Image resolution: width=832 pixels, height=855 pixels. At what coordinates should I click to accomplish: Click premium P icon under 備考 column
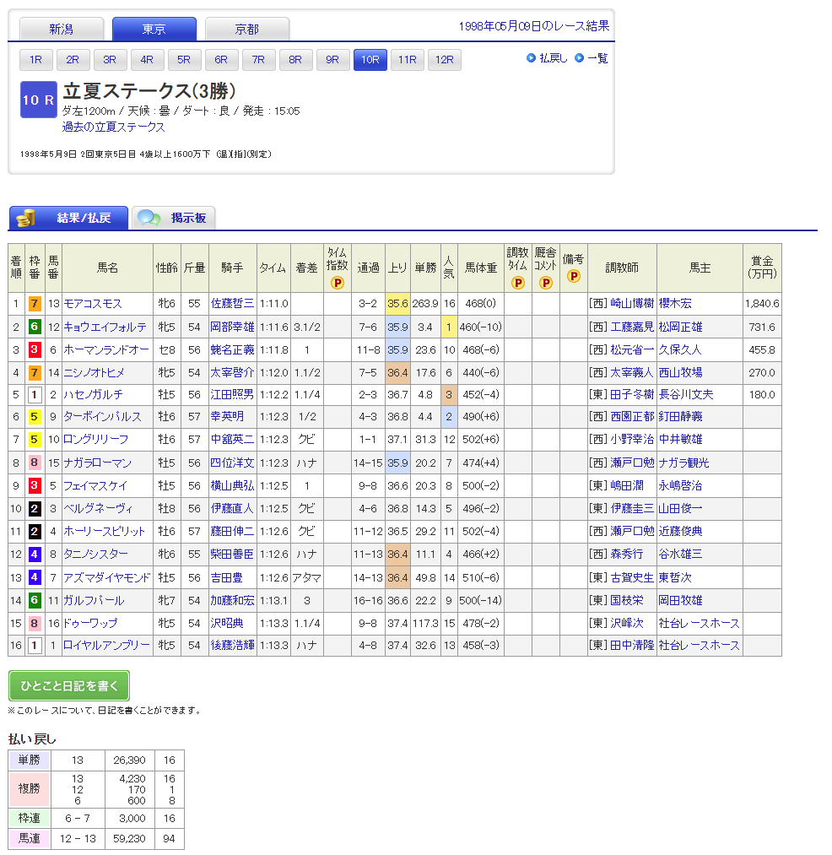pos(574,276)
